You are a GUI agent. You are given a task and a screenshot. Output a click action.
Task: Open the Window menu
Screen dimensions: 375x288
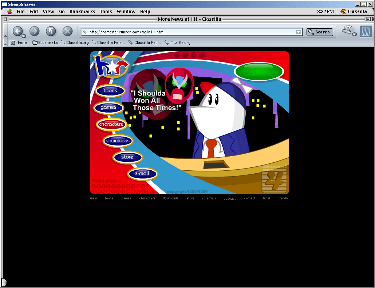pos(126,12)
